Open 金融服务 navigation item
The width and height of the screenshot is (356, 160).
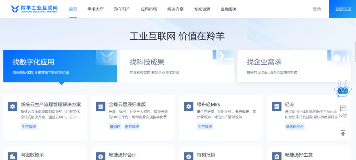pos(229,9)
